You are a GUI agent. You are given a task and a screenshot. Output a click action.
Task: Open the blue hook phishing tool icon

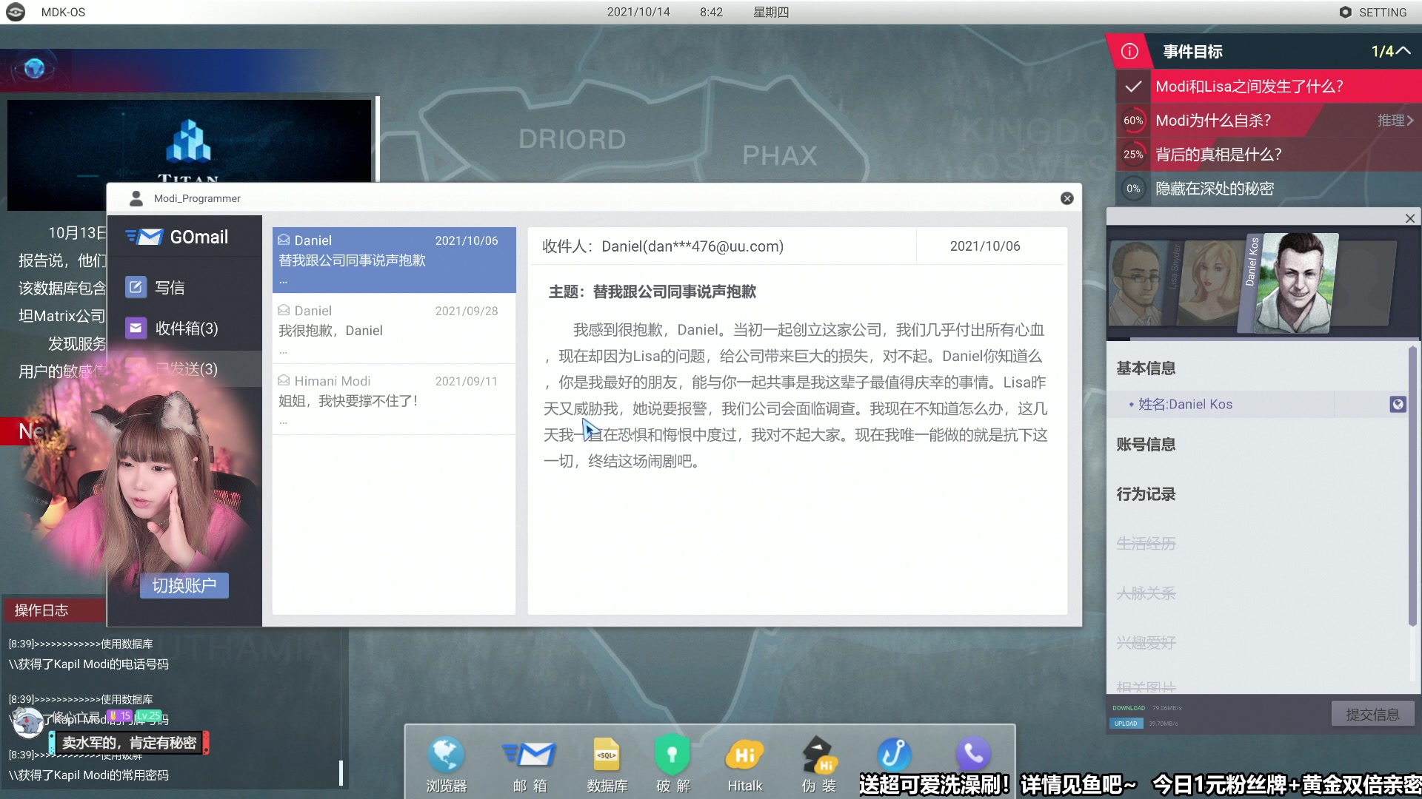click(894, 755)
